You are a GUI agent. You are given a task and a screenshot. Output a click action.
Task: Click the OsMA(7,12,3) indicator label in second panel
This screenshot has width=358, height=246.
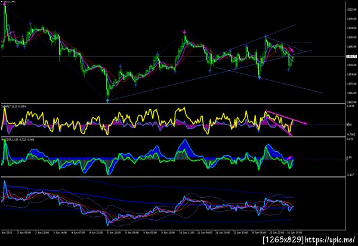click(x=14, y=106)
